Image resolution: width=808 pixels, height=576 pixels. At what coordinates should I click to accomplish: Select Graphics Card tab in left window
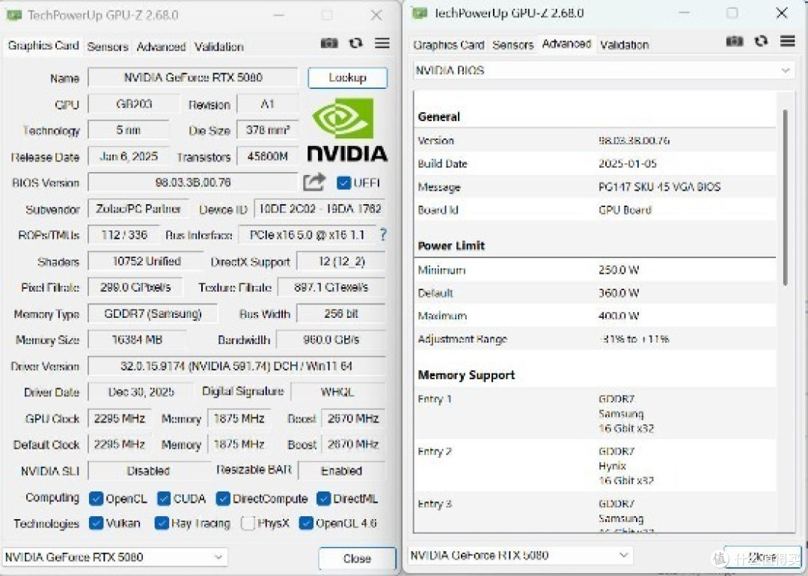[x=43, y=46]
